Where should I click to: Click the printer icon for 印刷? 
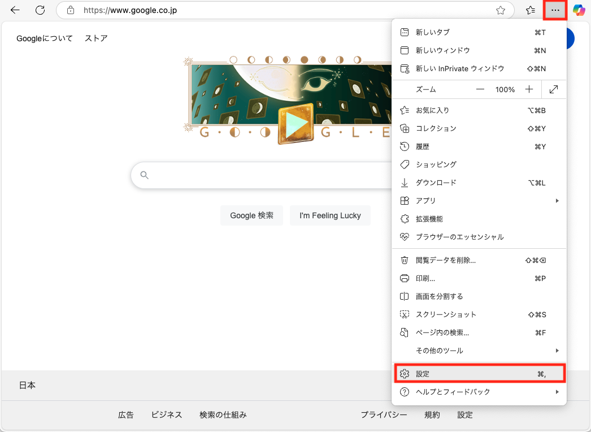point(405,278)
